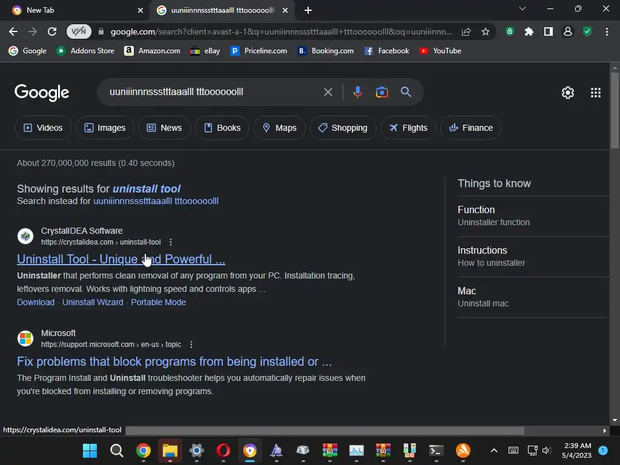Expand the Mac item in Things to know
Viewport: 620px width, 465px height.
(533, 297)
